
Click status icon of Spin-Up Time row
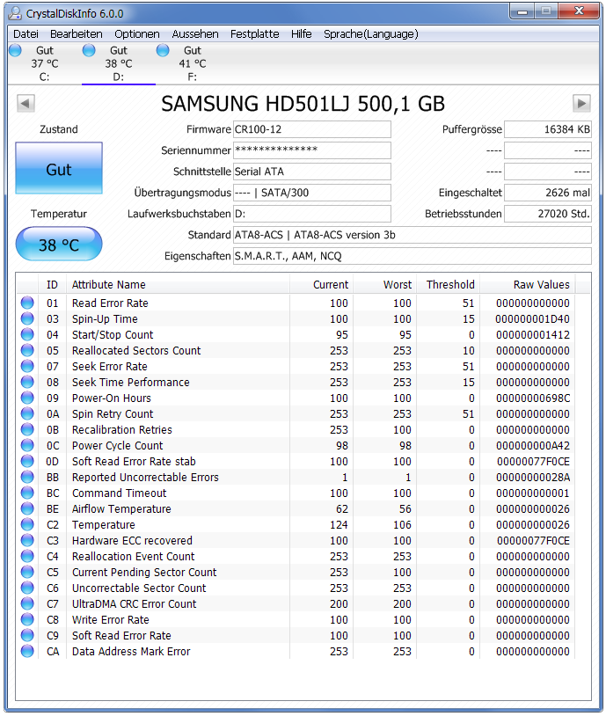pyautogui.click(x=27, y=318)
